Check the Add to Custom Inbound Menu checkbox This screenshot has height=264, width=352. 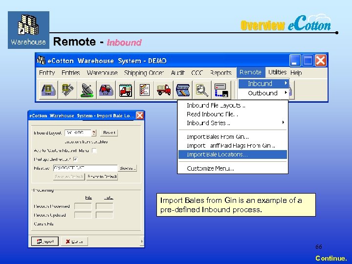click(94, 151)
